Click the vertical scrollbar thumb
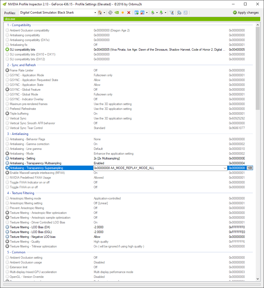Viewport: 264px width, 288px height. 258,68
